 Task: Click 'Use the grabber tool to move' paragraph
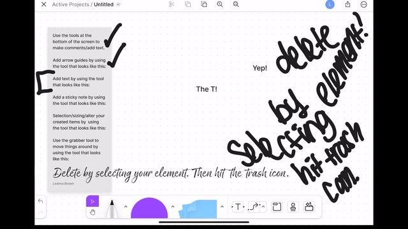(x=76, y=149)
